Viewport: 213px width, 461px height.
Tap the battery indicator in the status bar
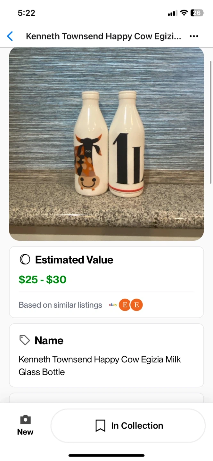(x=197, y=13)
